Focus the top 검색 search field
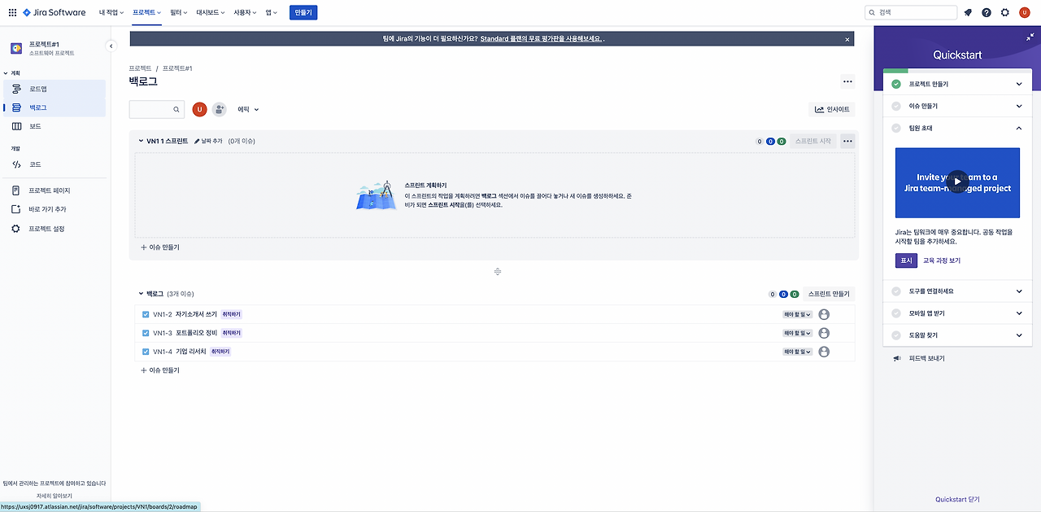 pos(911,12)
